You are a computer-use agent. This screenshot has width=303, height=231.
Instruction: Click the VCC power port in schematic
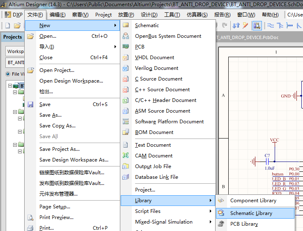[x=274, y=142]
